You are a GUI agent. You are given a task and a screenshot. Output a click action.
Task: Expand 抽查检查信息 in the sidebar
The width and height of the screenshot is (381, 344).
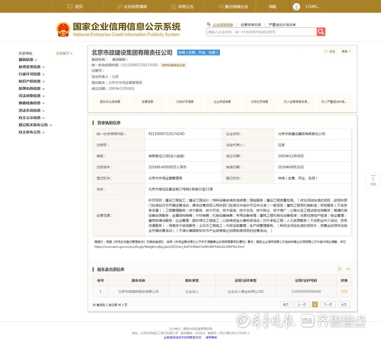32,103
